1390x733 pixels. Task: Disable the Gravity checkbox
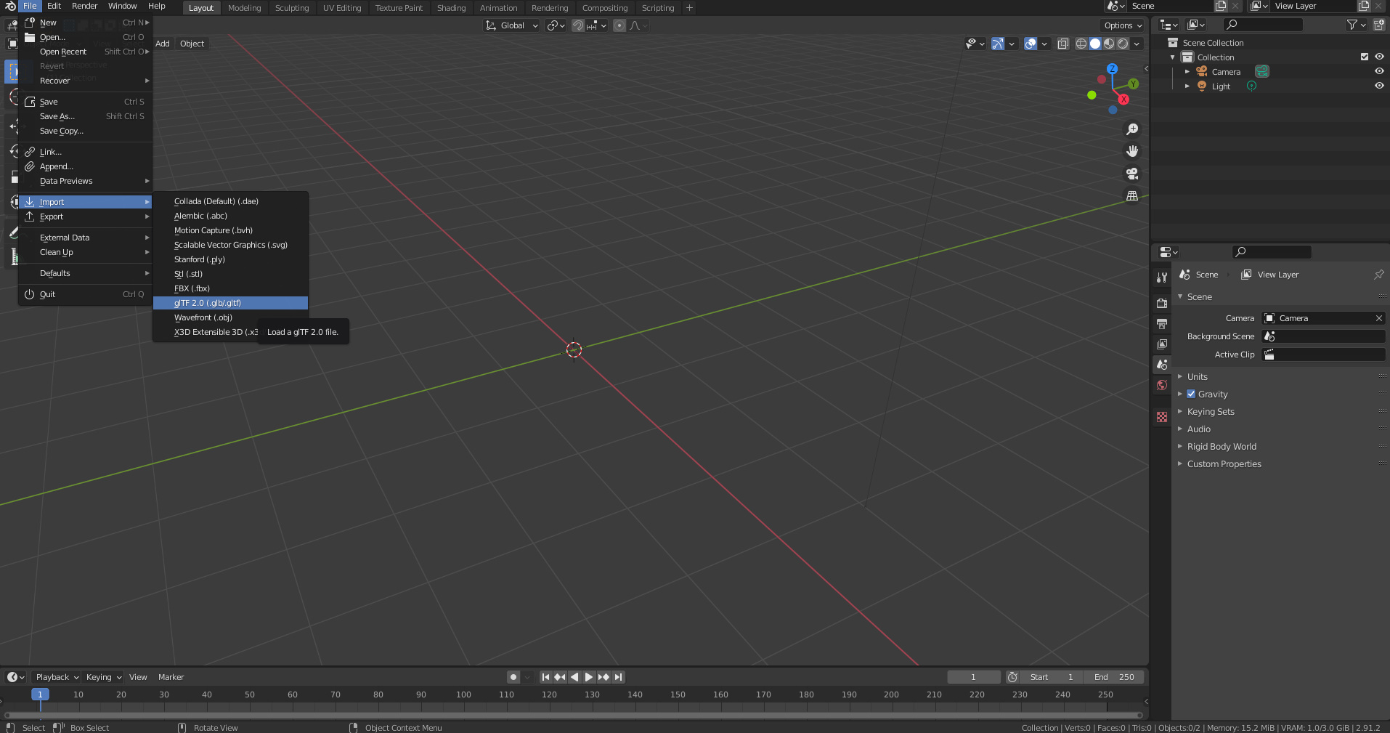coord(1191,394)
